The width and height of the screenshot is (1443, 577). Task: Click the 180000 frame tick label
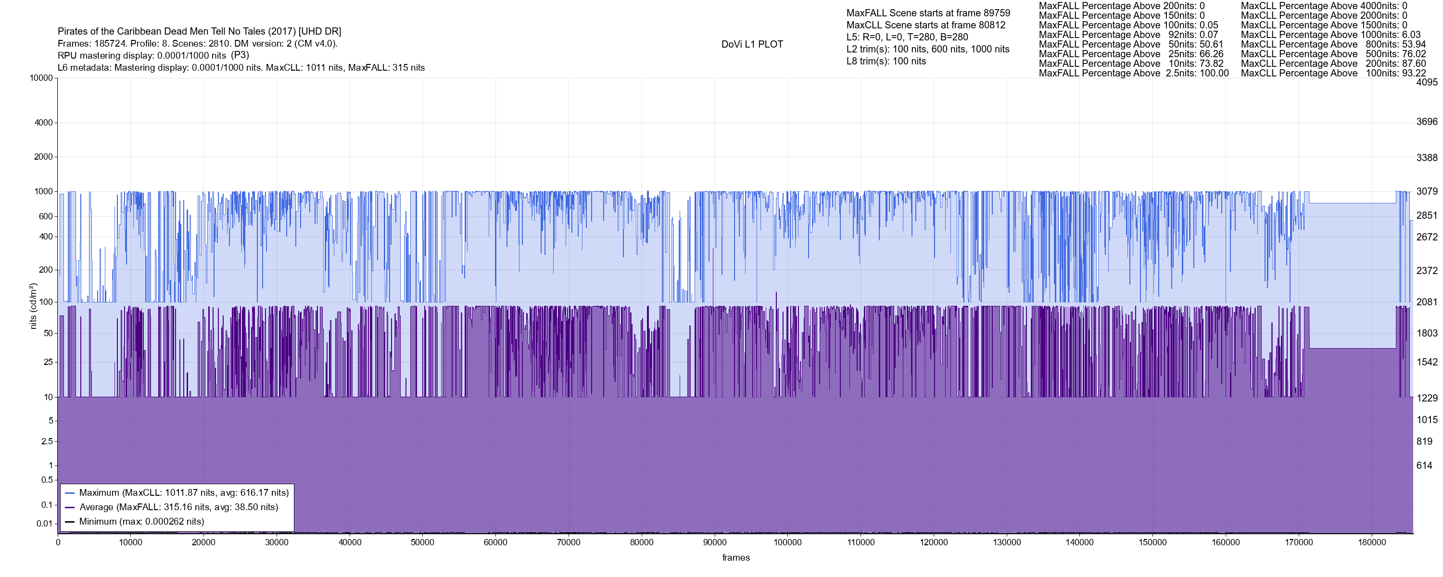pyautogui.click(x=1372, y=542)
